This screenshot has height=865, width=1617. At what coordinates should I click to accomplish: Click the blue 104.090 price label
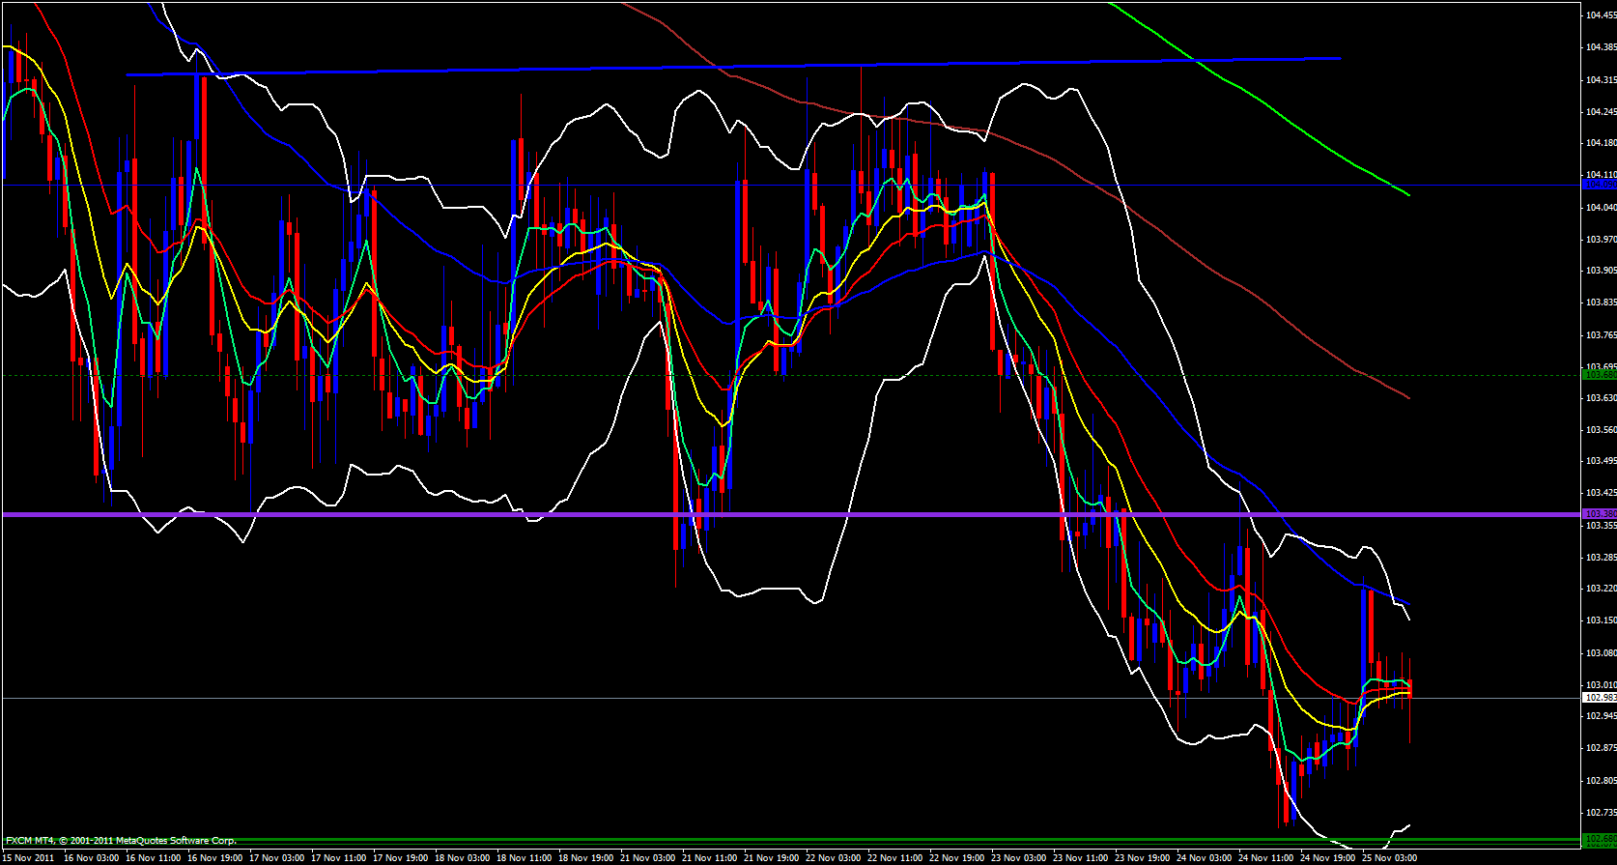point(1599,184)
